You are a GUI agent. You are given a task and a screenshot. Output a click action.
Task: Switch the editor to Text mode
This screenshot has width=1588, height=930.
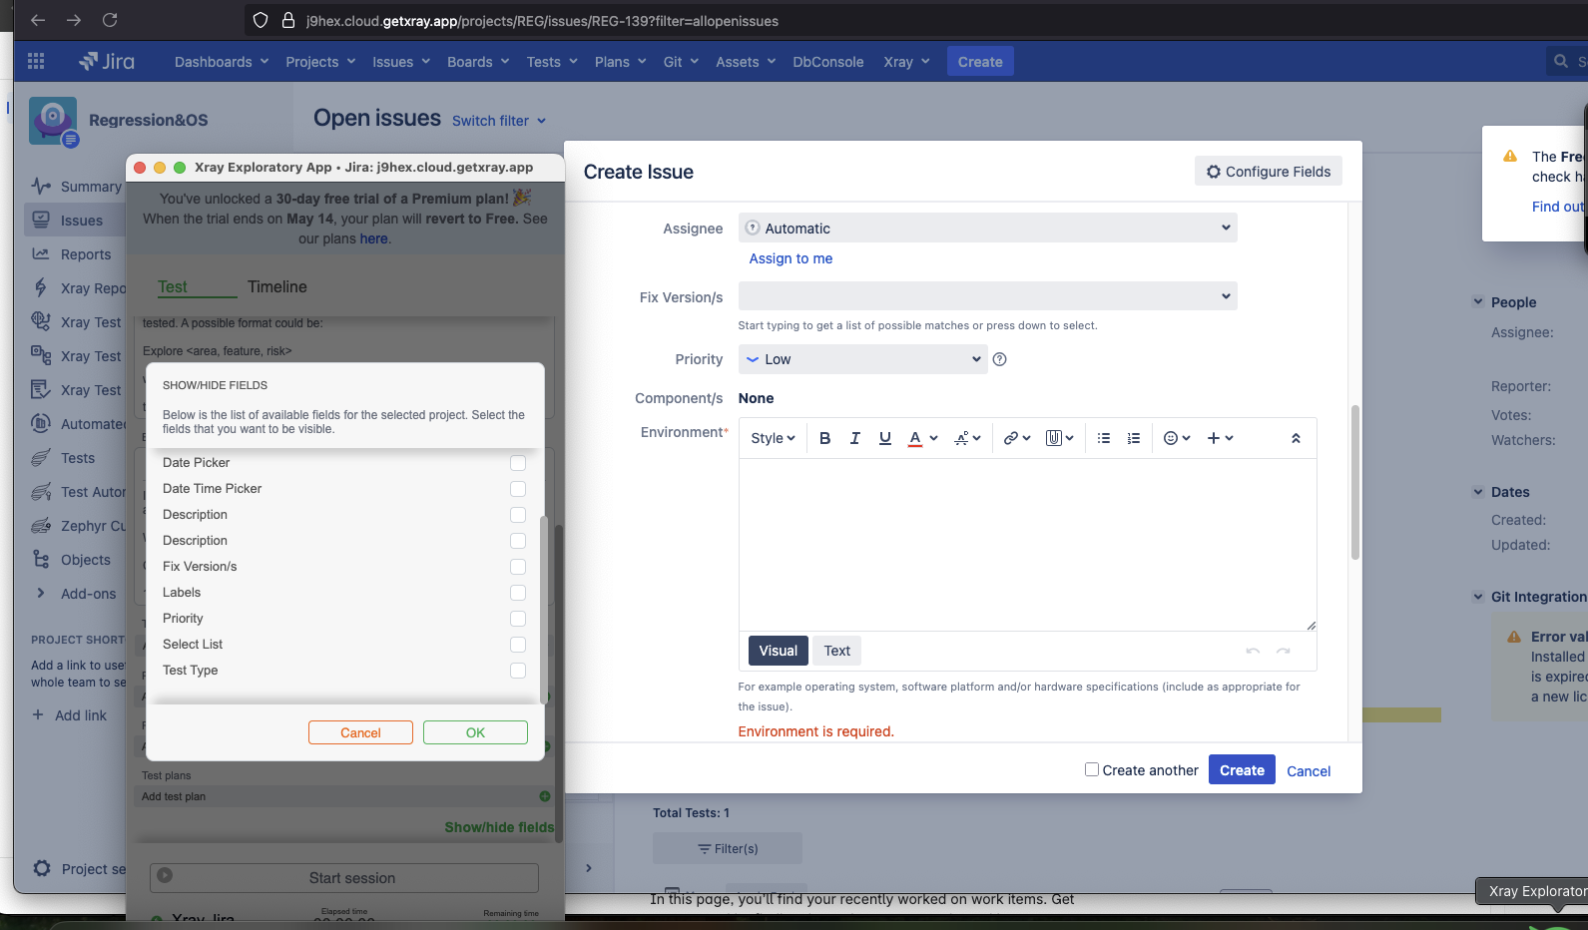(x=837, y=651)
